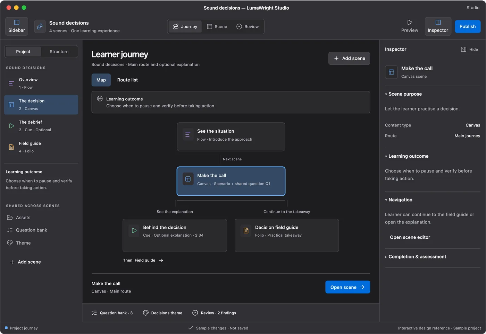Select the Structure segment in sidebar
486x334 pixels.
tap(59, 52)
